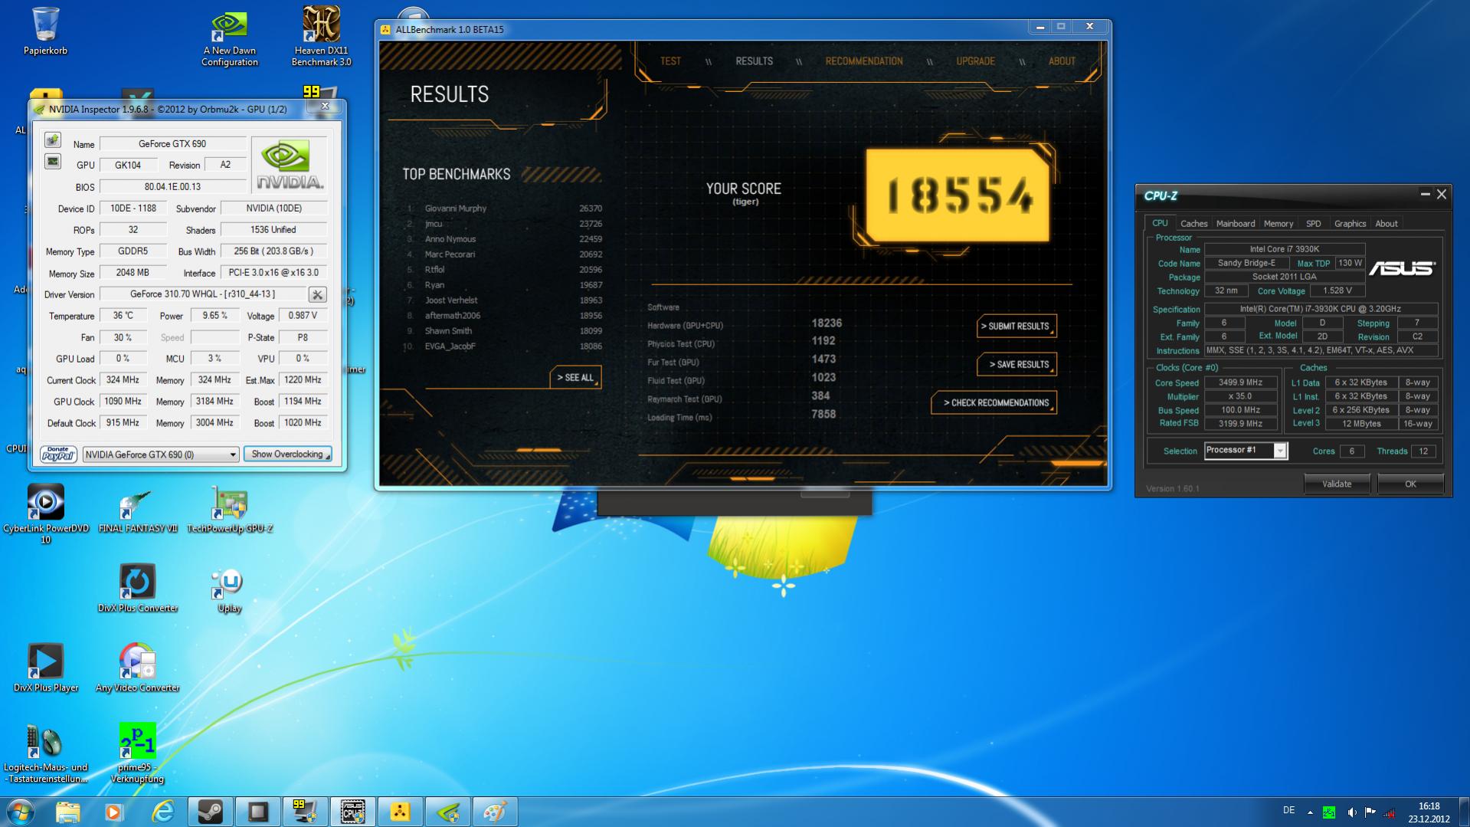Image resolution: width=1470 pixels, height=827 pixels.
Task: Click the network signal tray icon
Action: (1389, 812)
